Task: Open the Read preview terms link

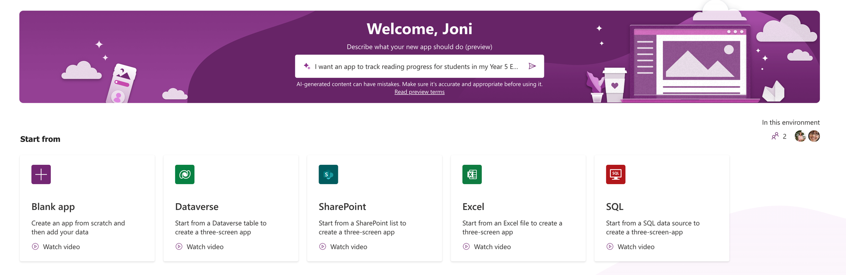Action: tap(419, 92)
